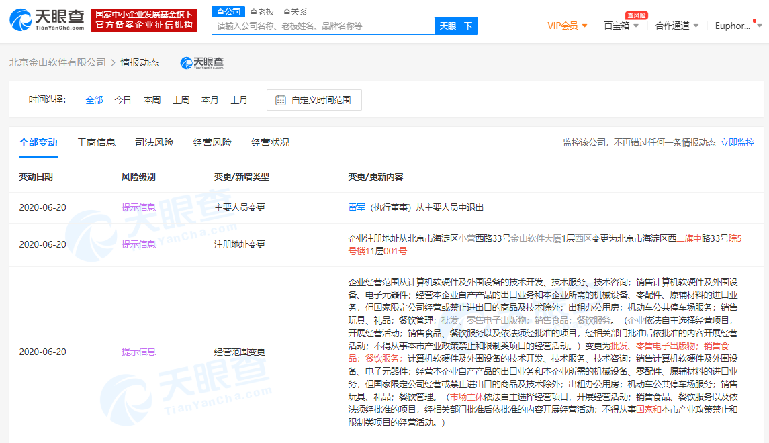Open the 司法风险 tab

click(x=154, y=142)
